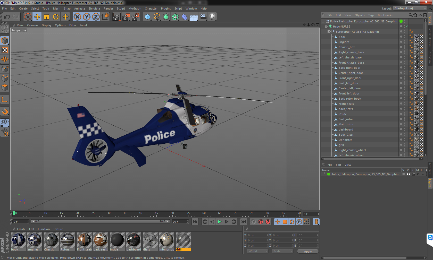Collapse the Police_Helicopter root object
This screenshot has height=260, width=433.
(x=323, y=21)
